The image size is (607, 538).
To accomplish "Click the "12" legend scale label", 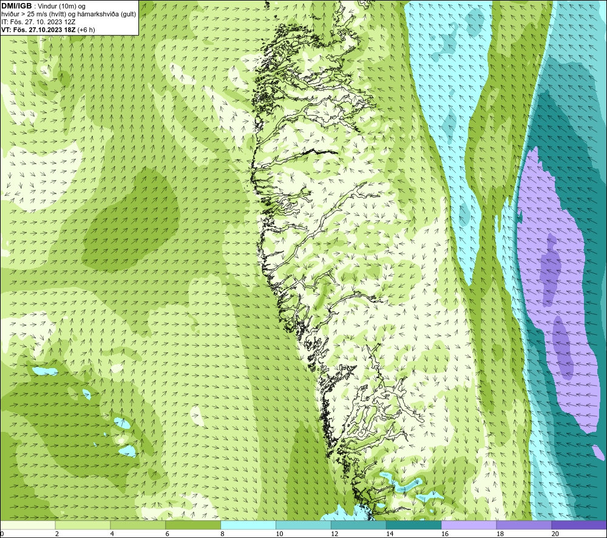I will click(334, 534).
